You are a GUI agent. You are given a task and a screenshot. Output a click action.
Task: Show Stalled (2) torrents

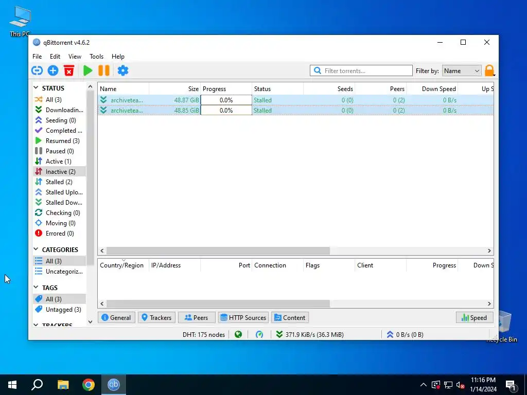click(x=59, y=182)
